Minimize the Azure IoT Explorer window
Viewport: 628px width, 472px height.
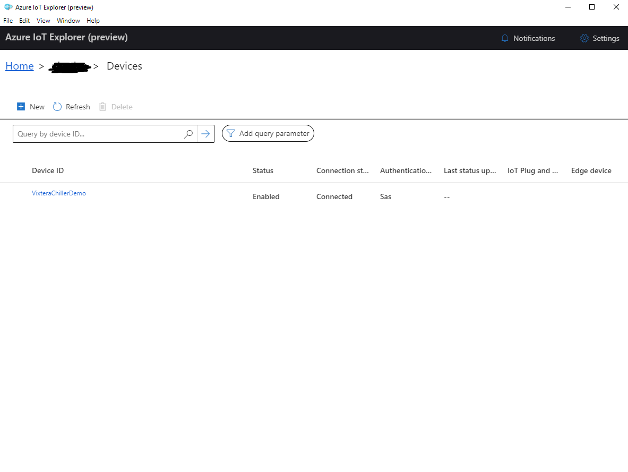tap(568, 7)
